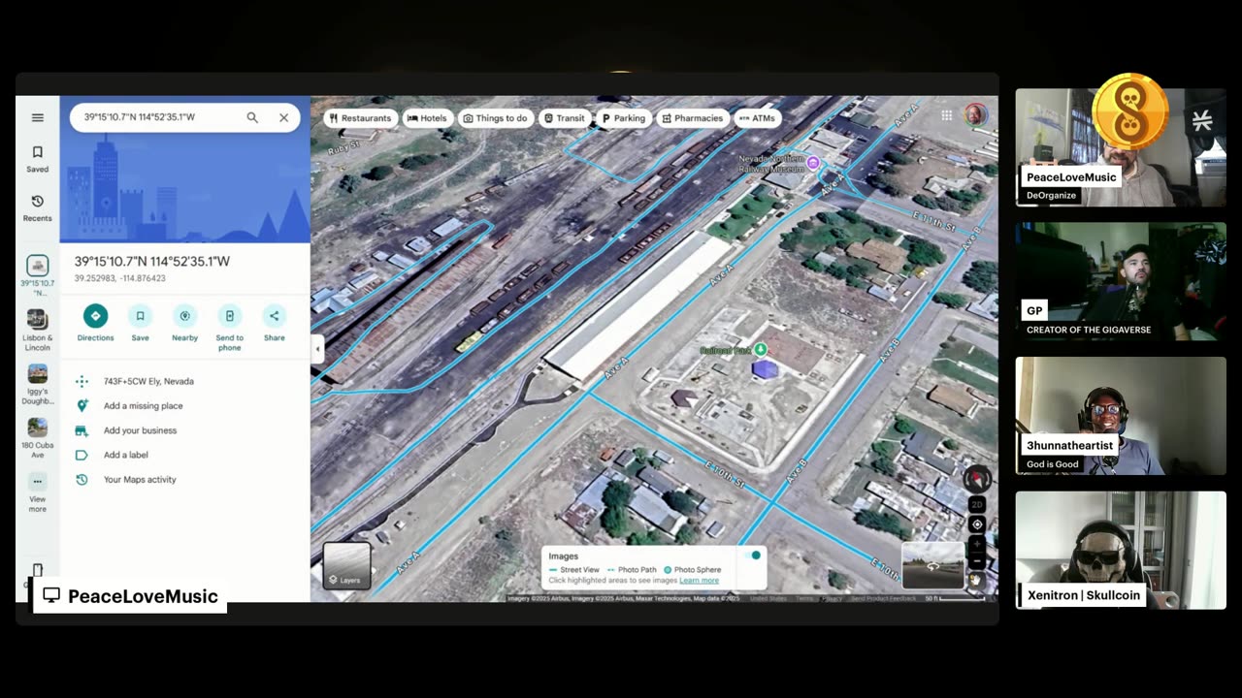
Task: Open the Learn more link
Action: coord(699,581)
